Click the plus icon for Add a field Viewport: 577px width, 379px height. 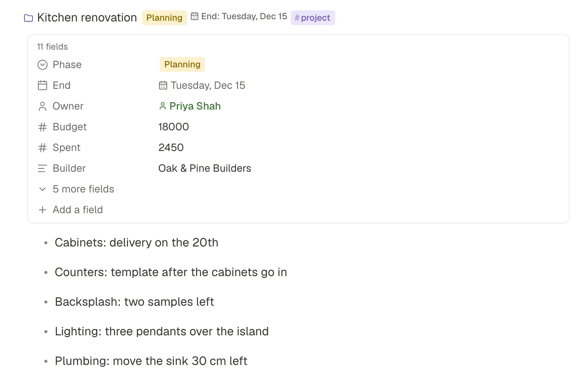(x=43, y=210)
